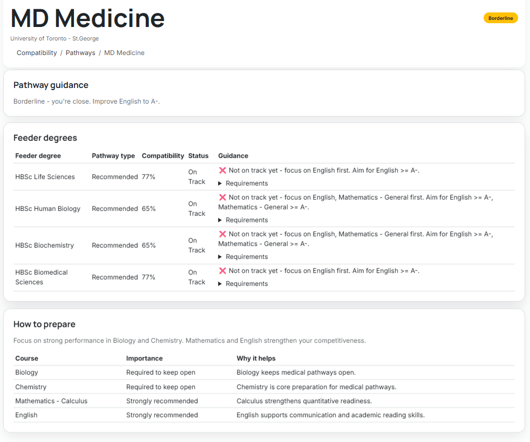Select the 'Chemistry' course cell
The width and height of the screenshot is (530, 442).
pos(31,387)
